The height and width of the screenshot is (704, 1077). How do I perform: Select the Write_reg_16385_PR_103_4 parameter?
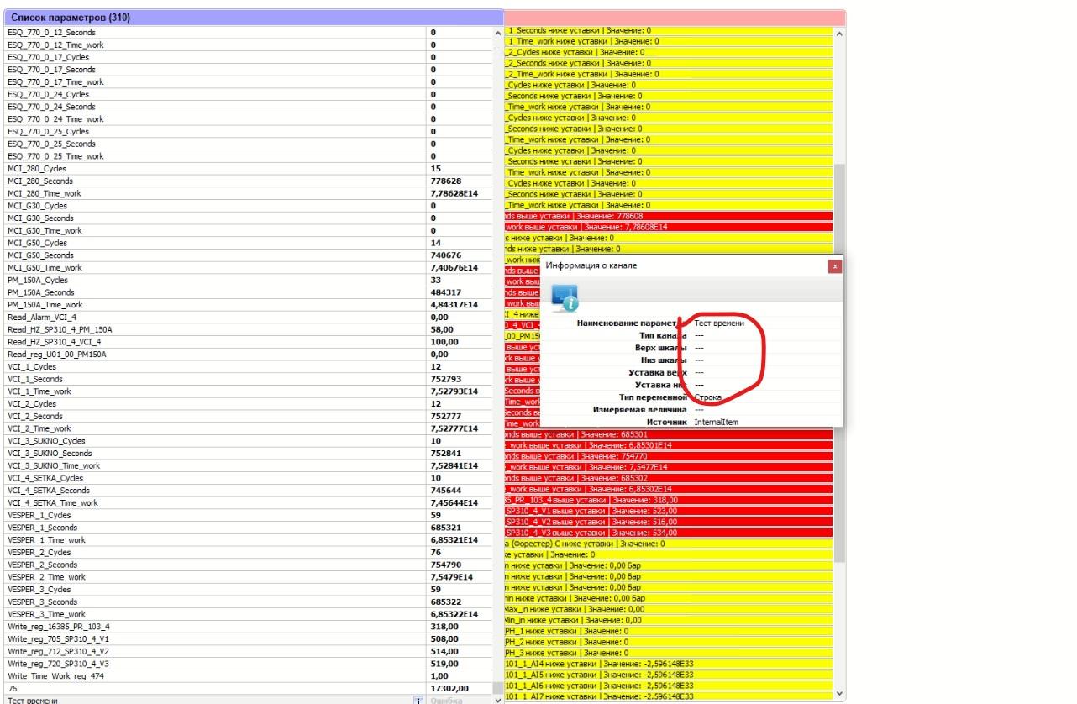pos(248,627)
